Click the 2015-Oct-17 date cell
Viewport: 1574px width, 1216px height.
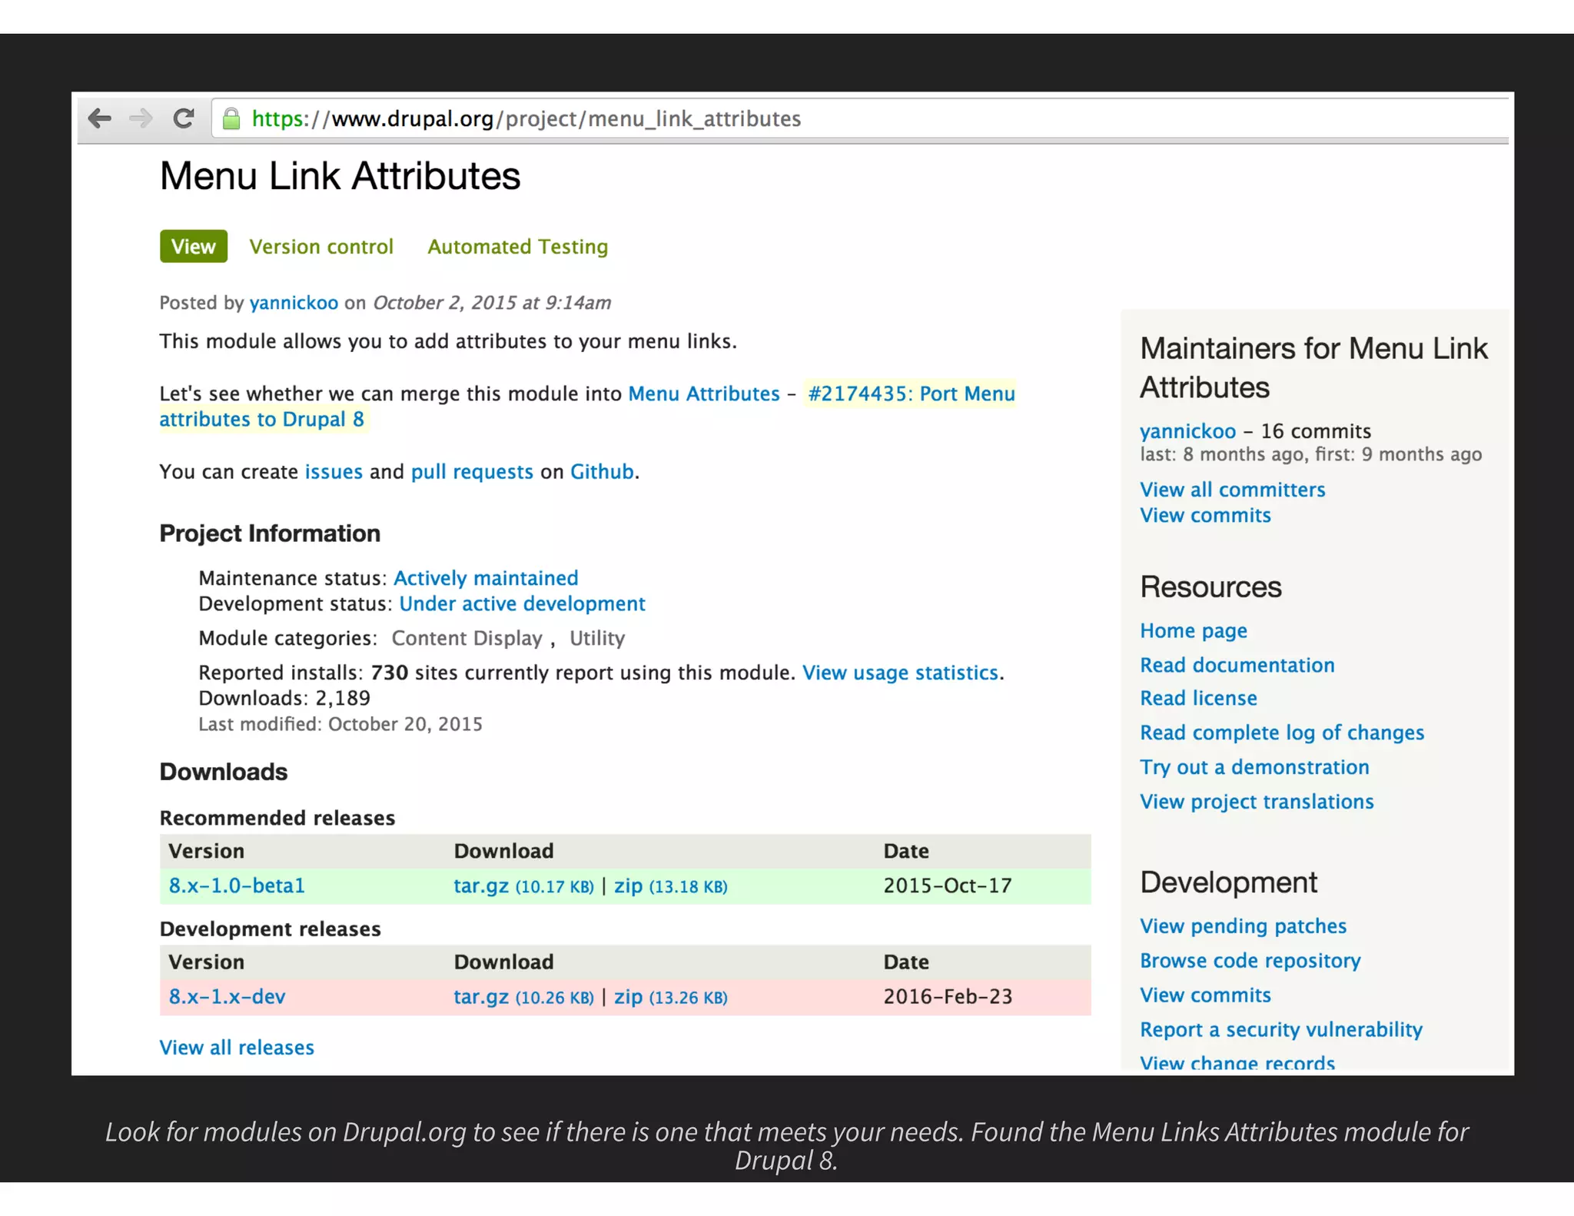[947, 885]
